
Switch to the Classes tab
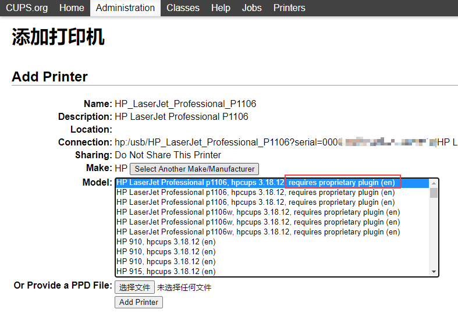(183, 8)
